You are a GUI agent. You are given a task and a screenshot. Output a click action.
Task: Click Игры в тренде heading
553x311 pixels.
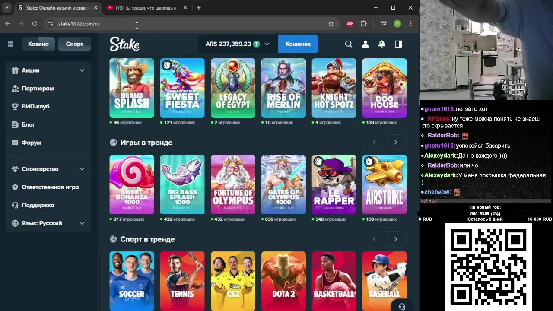click(x=146, y=143)
